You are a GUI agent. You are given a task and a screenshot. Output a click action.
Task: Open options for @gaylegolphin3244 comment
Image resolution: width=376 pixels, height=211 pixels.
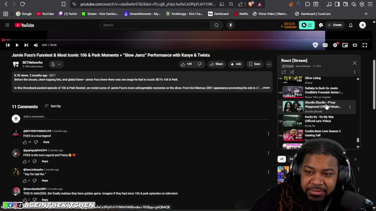click(x=268, y=153)
